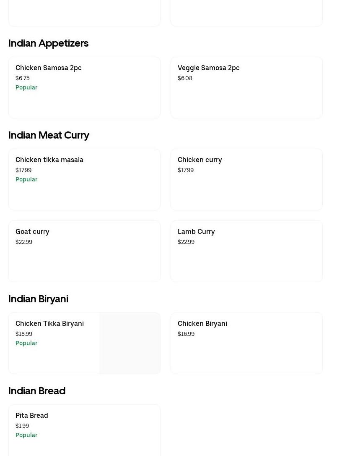The height and width of the screenshot is (456, 337).
Task: Select the Veggie Samosa 2pc item
Action: click(x=208, y=68)
